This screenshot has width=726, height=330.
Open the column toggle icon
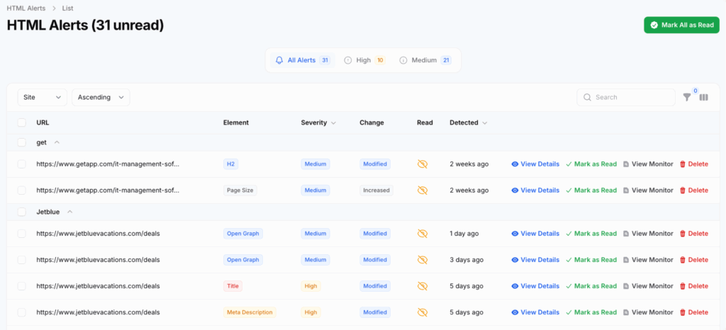pos(704,97)
